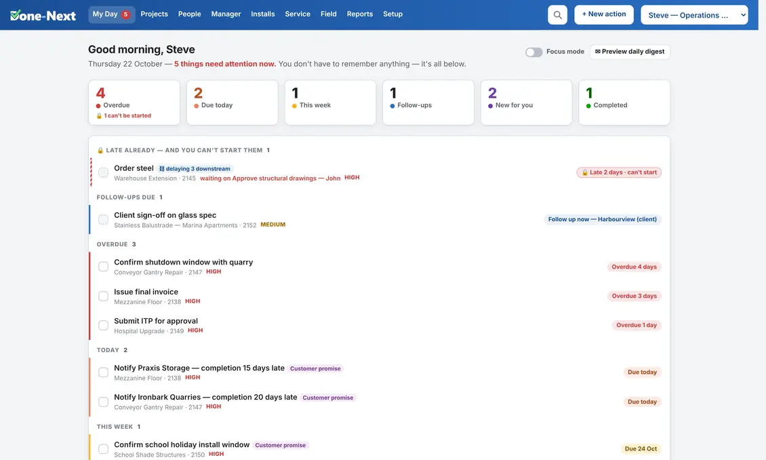Select the Installs menu item
The image size is (766, 460).
pos(263,14)
